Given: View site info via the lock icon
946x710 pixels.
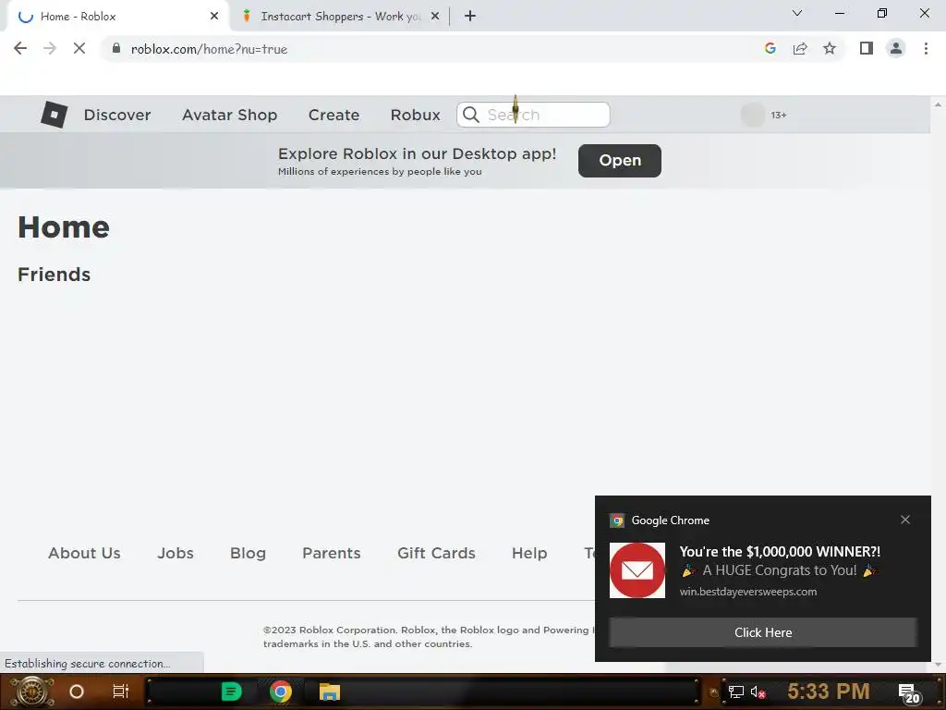Looking at the screenshot, I should [116, 48].
